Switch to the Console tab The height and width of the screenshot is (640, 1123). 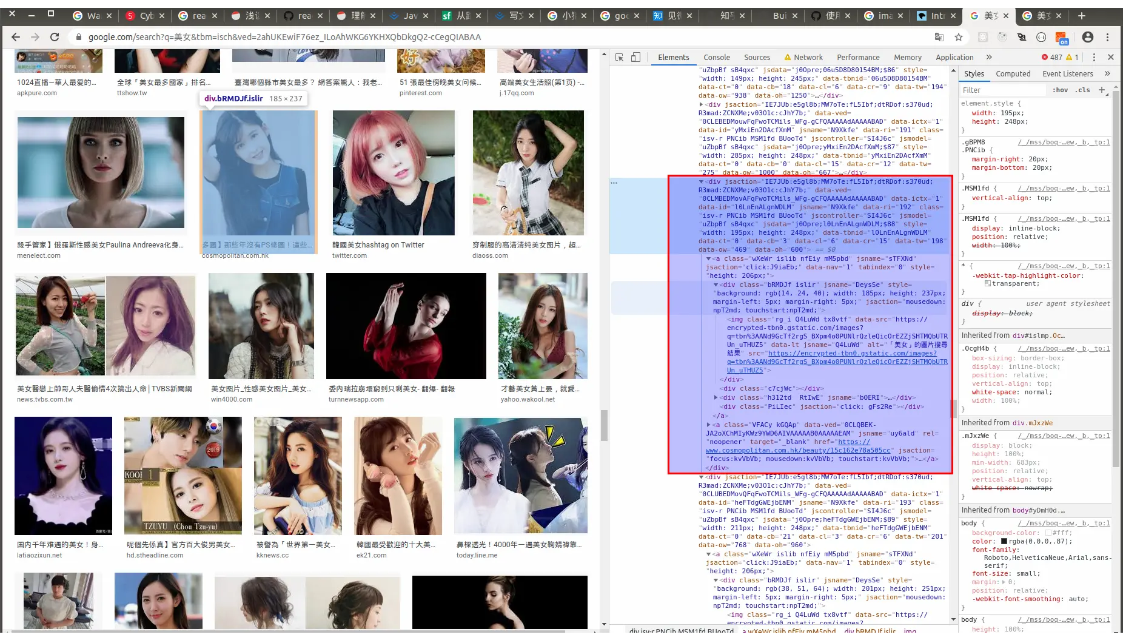[x=717, y=57]
